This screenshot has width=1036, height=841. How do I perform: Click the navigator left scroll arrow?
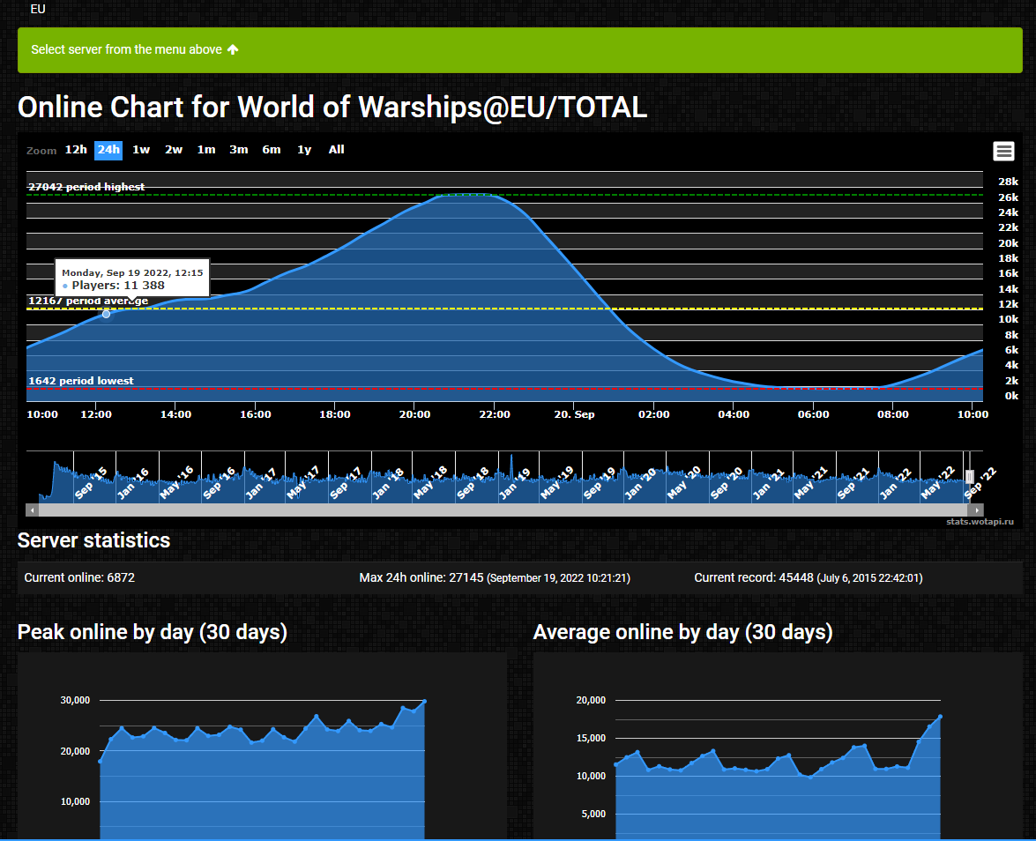32,510
